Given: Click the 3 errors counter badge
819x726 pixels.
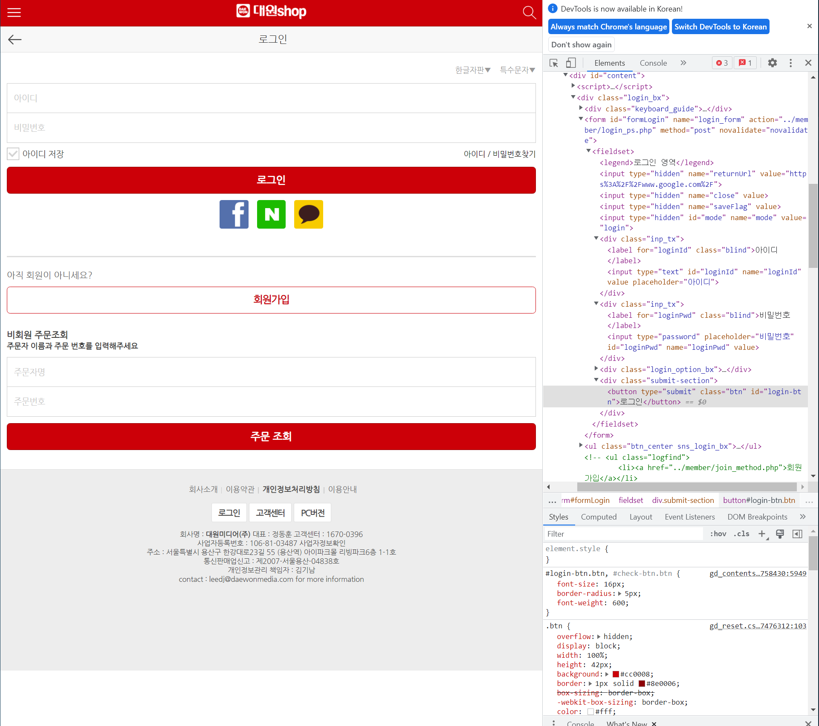Looking at the screenshot, I should click(x=722, y=63).
